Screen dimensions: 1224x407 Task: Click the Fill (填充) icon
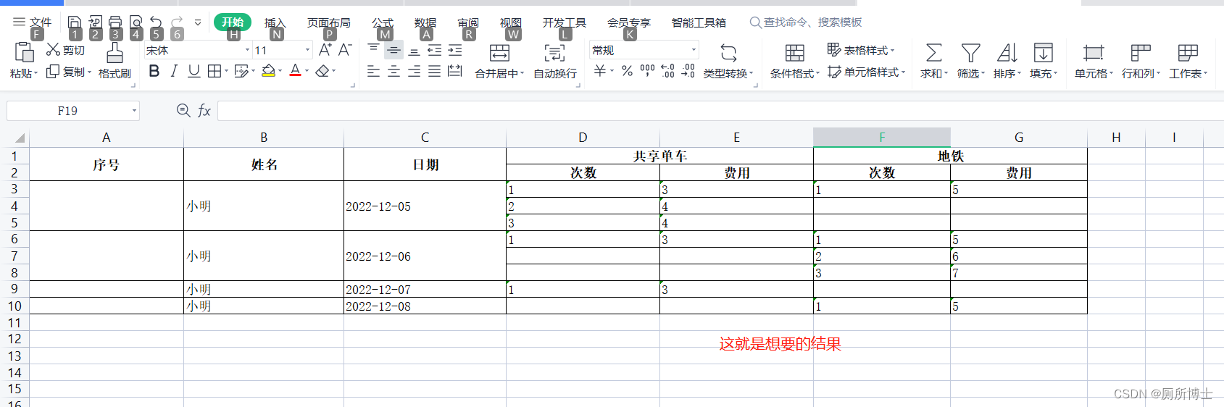coord(1043,52)
